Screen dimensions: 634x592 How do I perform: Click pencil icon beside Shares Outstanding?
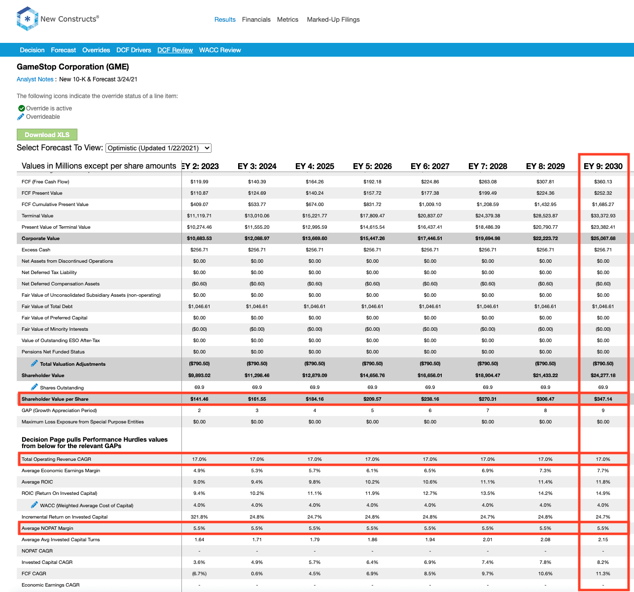(x=34, y=387)
